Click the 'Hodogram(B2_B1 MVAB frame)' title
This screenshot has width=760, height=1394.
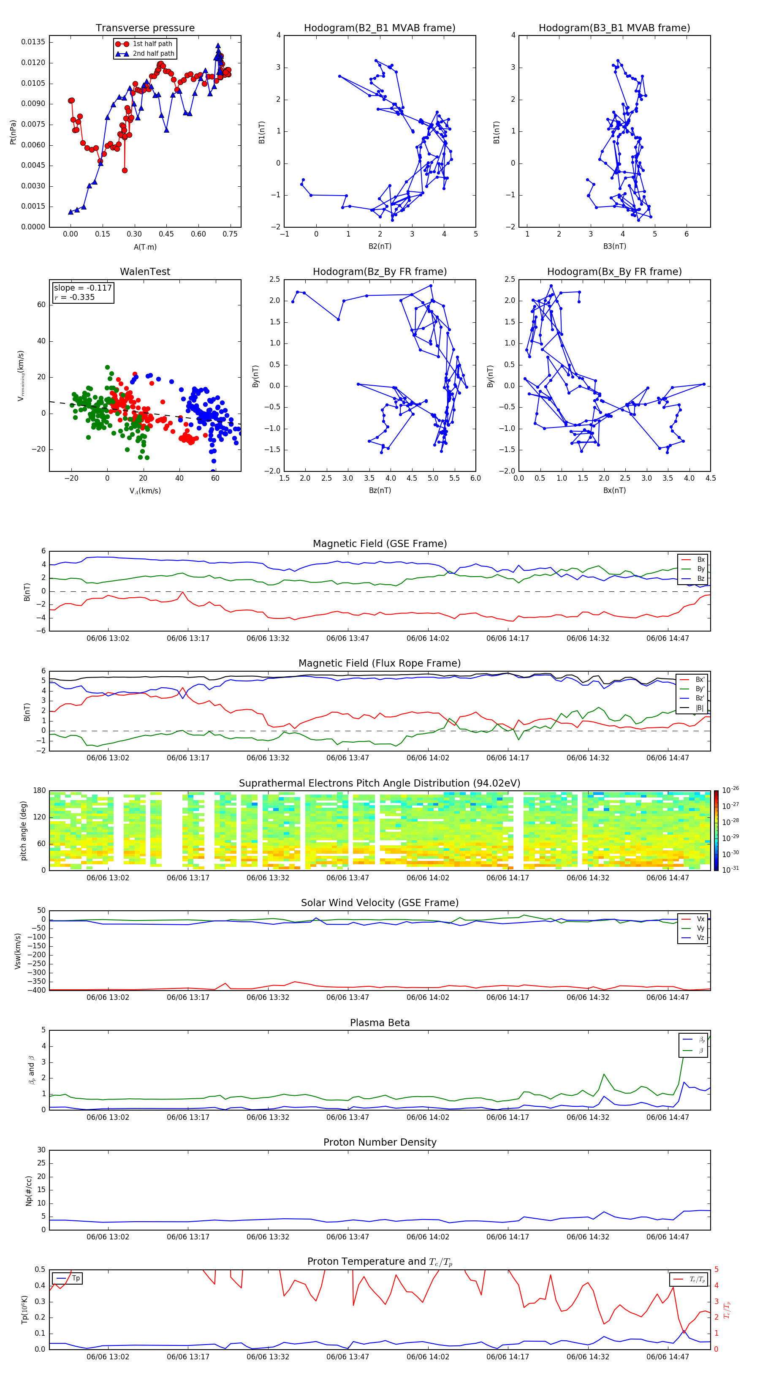tap(380, 28)
